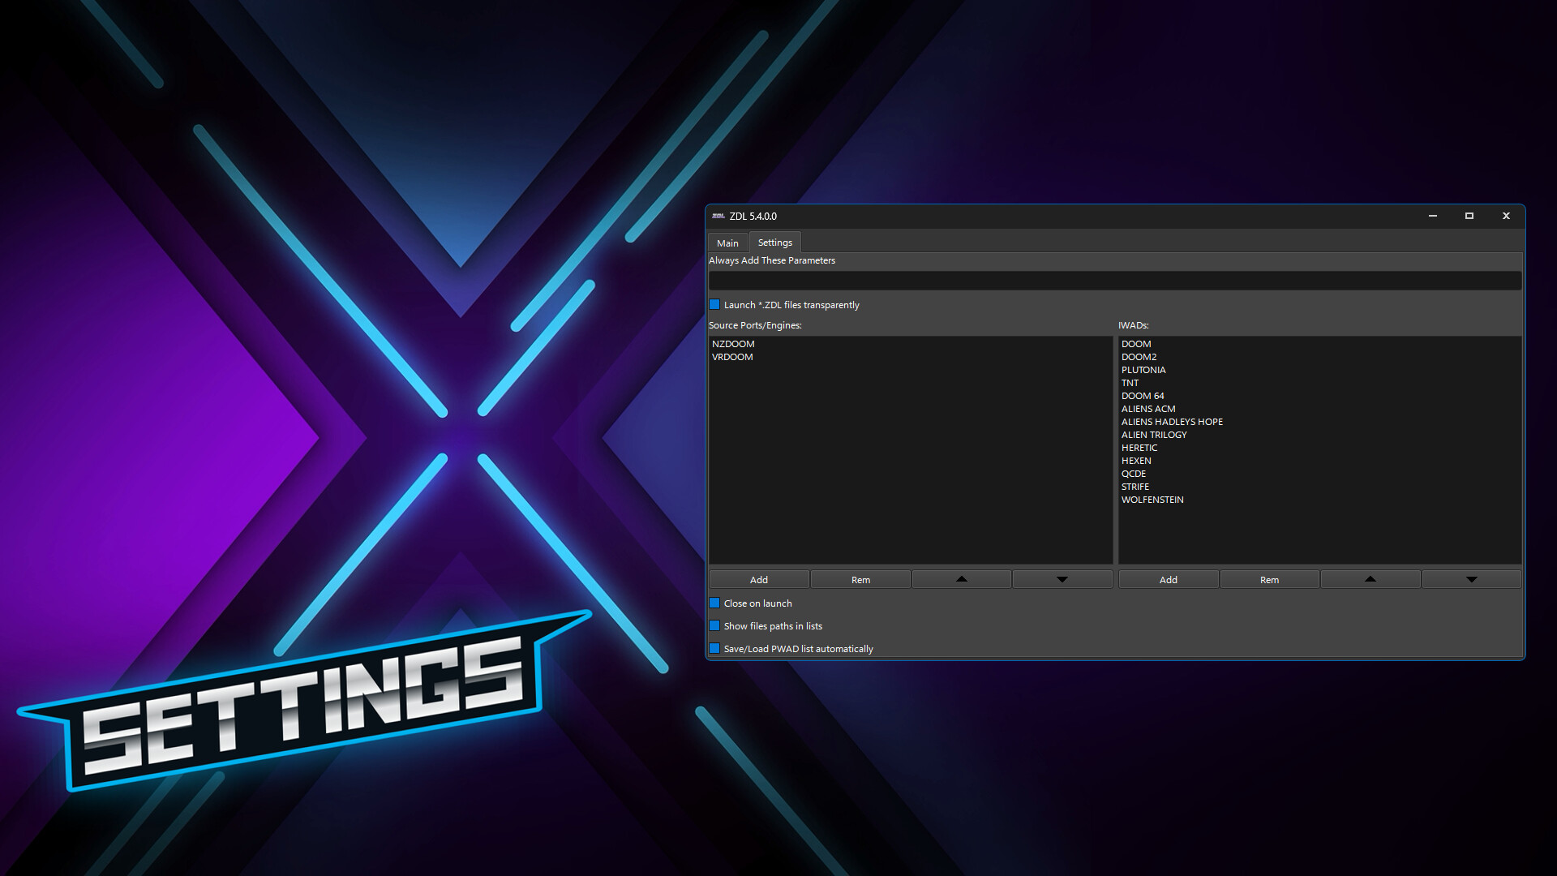Click the up arrow under Source Ports list

(x=961, y=579)
